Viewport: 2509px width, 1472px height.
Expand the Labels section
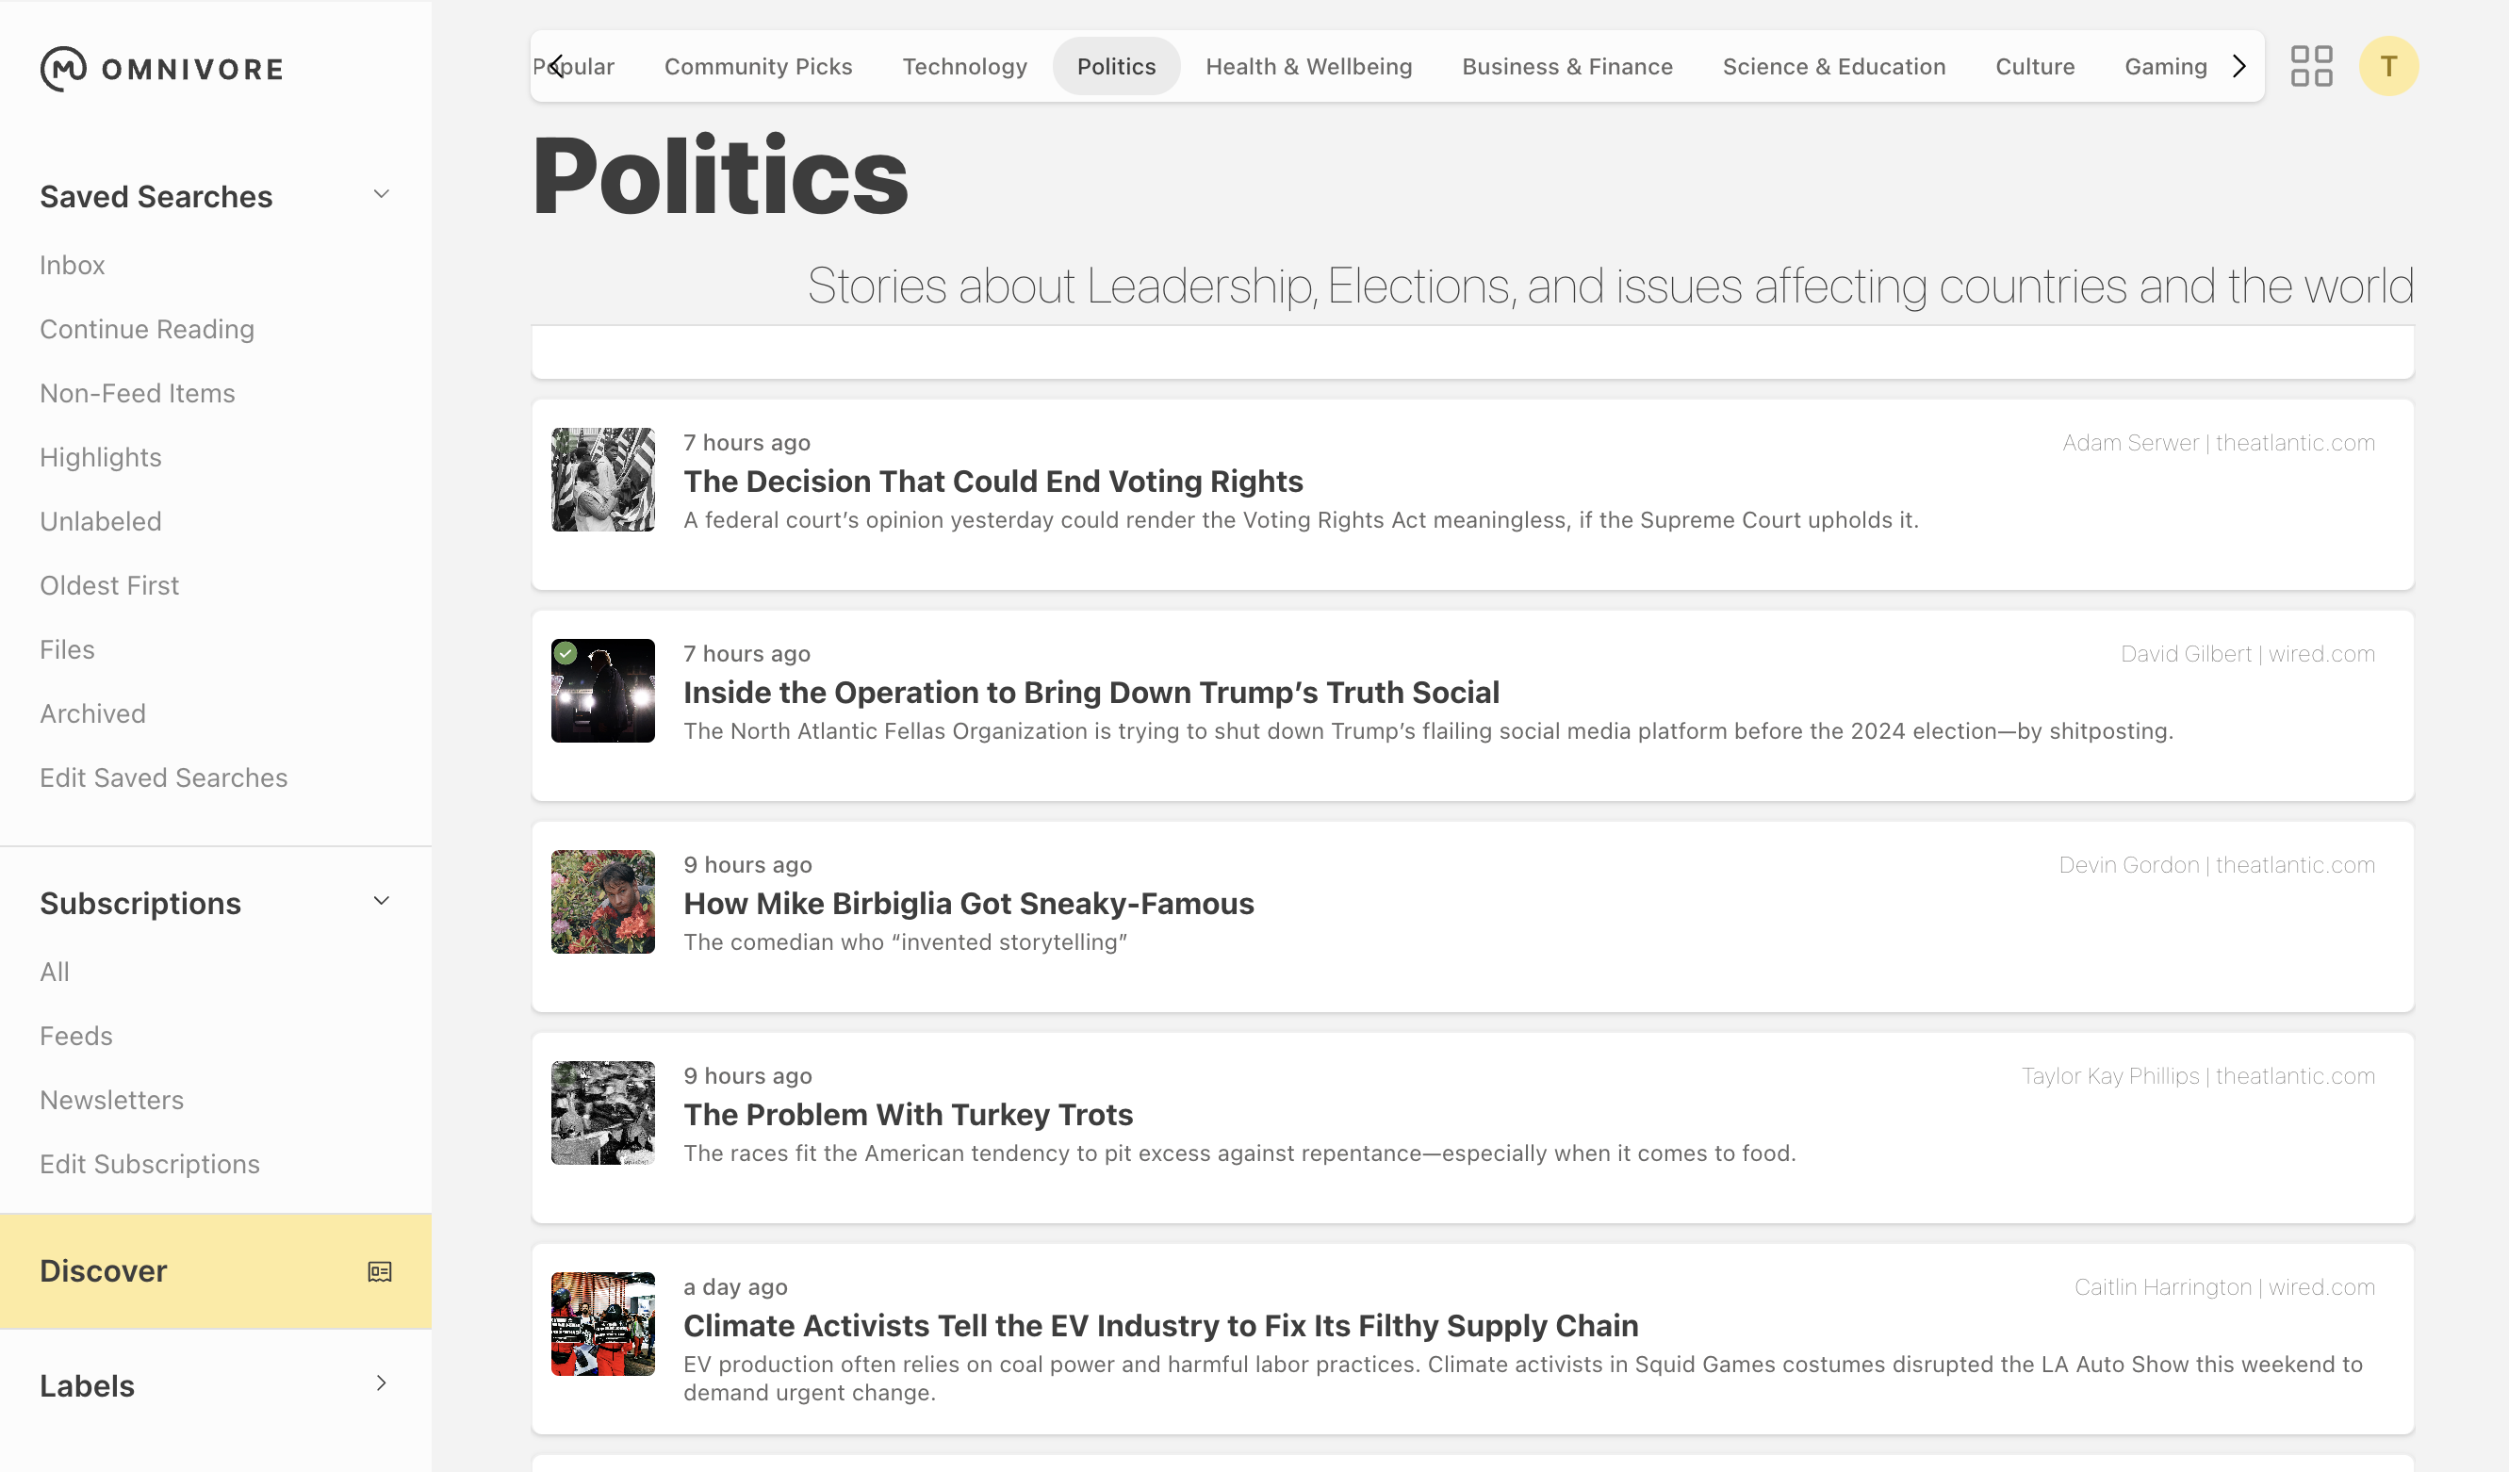coord(382,1383)
